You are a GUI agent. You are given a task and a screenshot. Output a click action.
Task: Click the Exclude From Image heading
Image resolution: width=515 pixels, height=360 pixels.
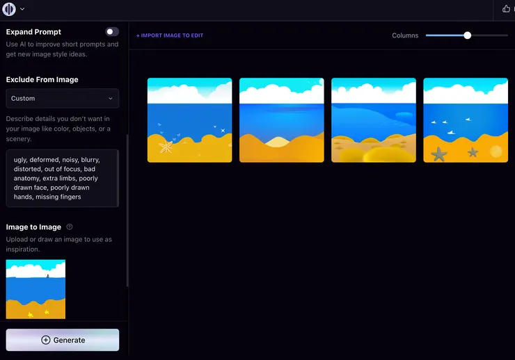pyautogui.click(x=42, y=80)
